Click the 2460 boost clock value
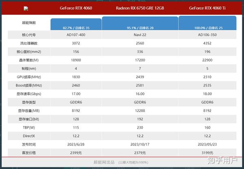 pyautogui.click(x=76, y=86)
